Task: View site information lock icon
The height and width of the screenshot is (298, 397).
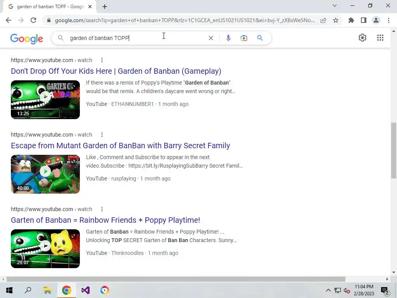Action: click(x=49, y=20)
